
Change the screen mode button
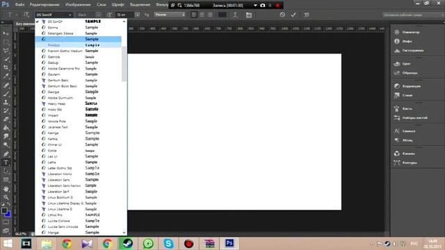pos(6,231)
